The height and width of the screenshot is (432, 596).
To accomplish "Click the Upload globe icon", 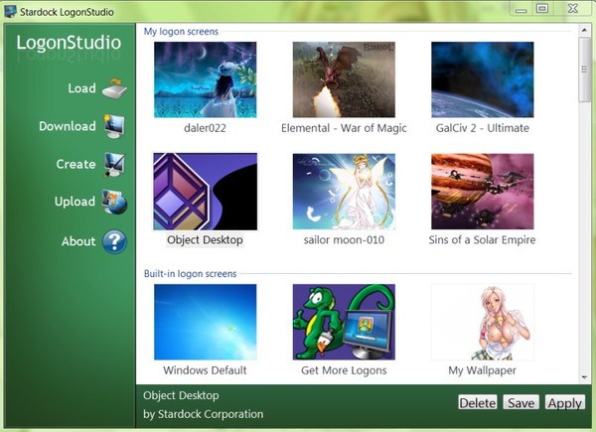I will coord(114,202).
